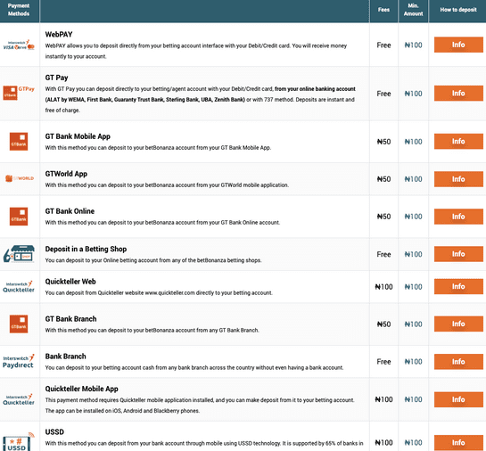This screenshot has width=486, height=451.
Task: Click the ₦50 fee for GT Bank Branch
Action: point(383,324)
